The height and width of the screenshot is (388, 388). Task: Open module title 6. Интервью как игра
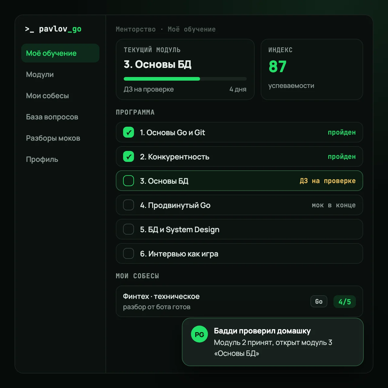point(179,254)
